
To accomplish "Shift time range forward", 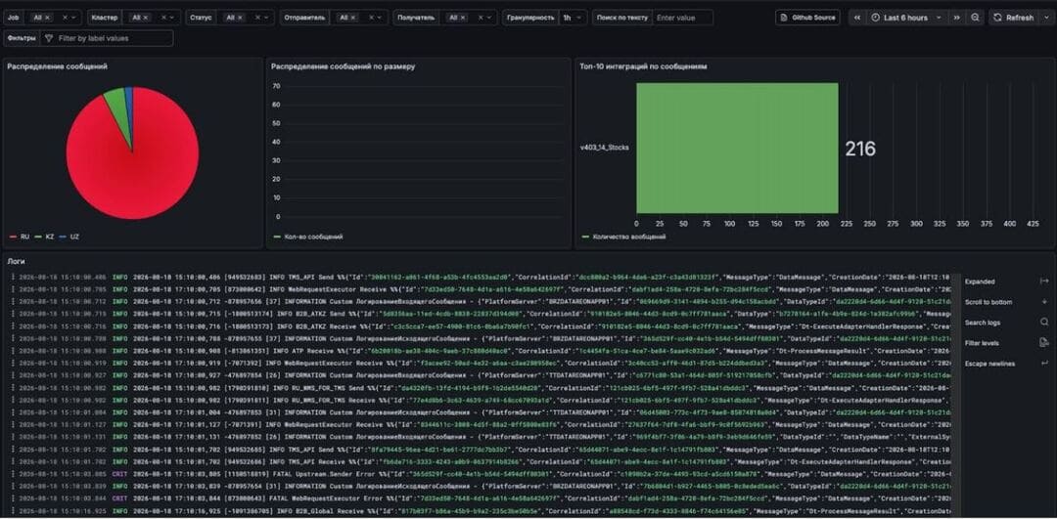I will (956, 18).
